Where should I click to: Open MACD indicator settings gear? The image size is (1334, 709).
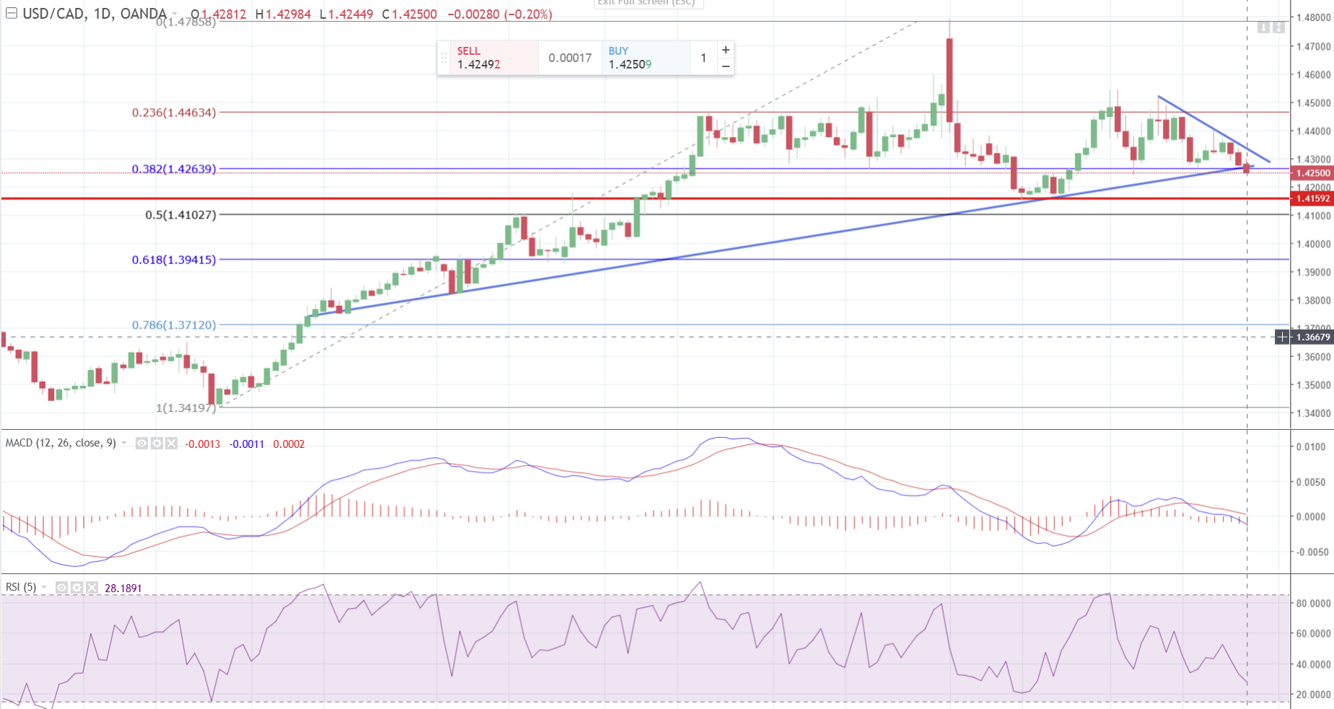pyautogui.click(x=157, y=444)
